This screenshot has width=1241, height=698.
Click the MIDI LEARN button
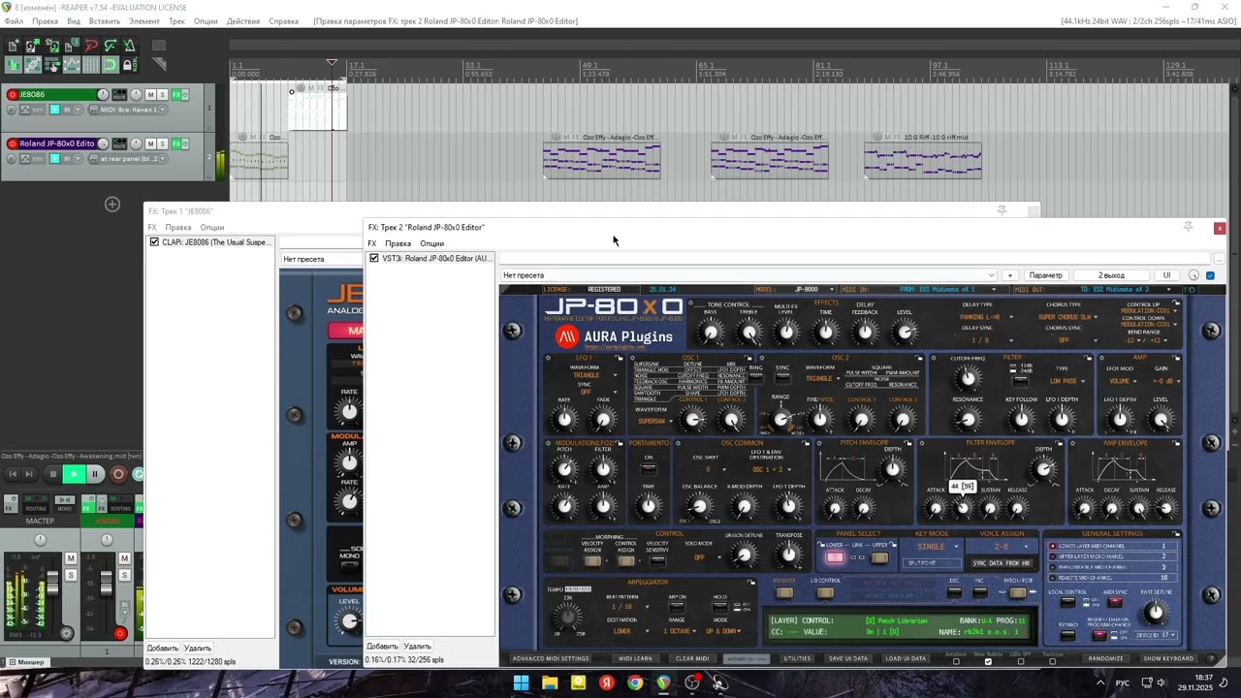point(635,658)
